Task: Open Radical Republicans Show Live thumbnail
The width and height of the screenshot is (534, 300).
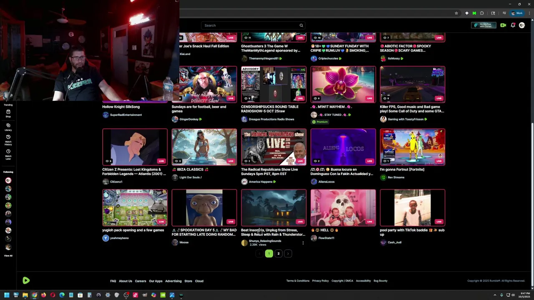Action: [274, 147]
